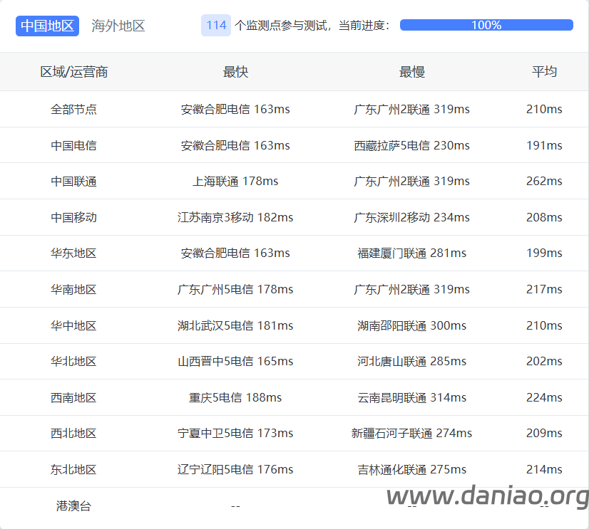Click the 华北地区 average 202ms value
Viewport: 589px width, 529px height.
click(x=544, y=361)
